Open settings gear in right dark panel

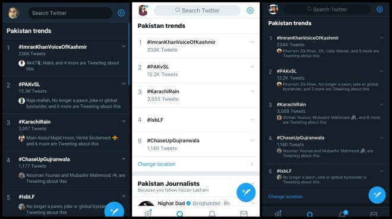[380, 9]
